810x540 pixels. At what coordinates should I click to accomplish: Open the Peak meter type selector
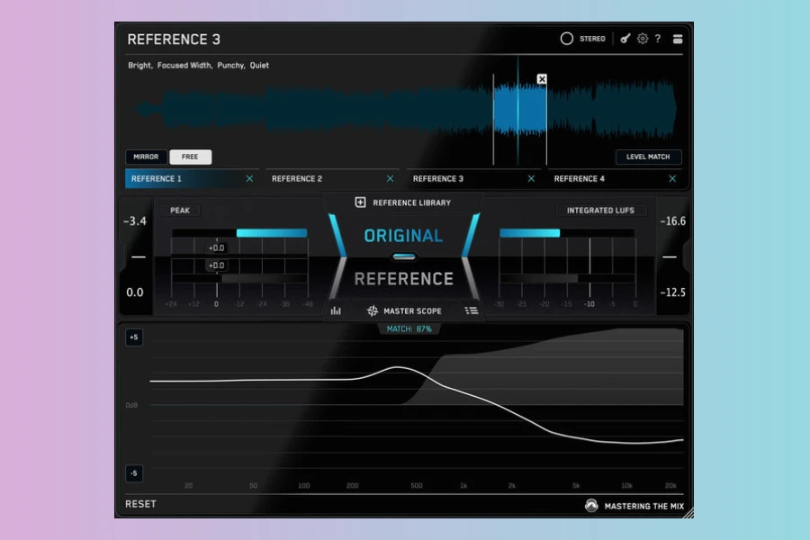(x=180, y=211)
